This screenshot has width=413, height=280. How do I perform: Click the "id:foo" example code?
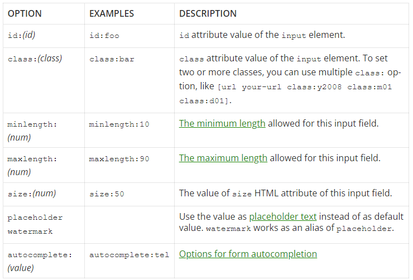[104, 36]
